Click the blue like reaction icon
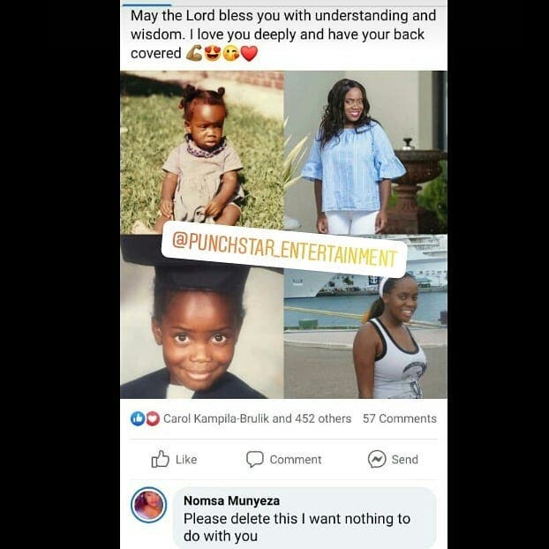Image resolution: width=549 pixels, height=549 pixels. pyautogui.click(x=138, y=418)
